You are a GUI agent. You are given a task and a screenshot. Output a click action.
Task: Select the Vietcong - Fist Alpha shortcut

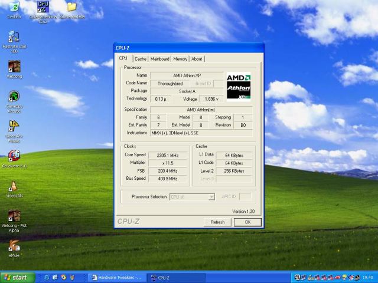tap(14, 221)
